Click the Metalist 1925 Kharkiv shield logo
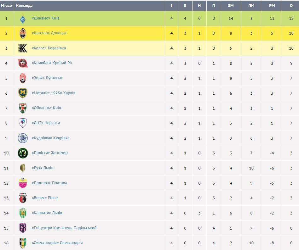Image resolution: width=299 pixels, height=250 pixels. tap(23, 93)
